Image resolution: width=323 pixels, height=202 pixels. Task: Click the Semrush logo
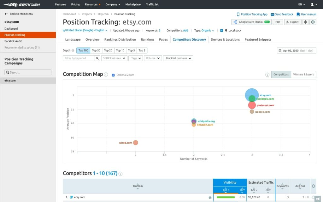pos(22,4)
